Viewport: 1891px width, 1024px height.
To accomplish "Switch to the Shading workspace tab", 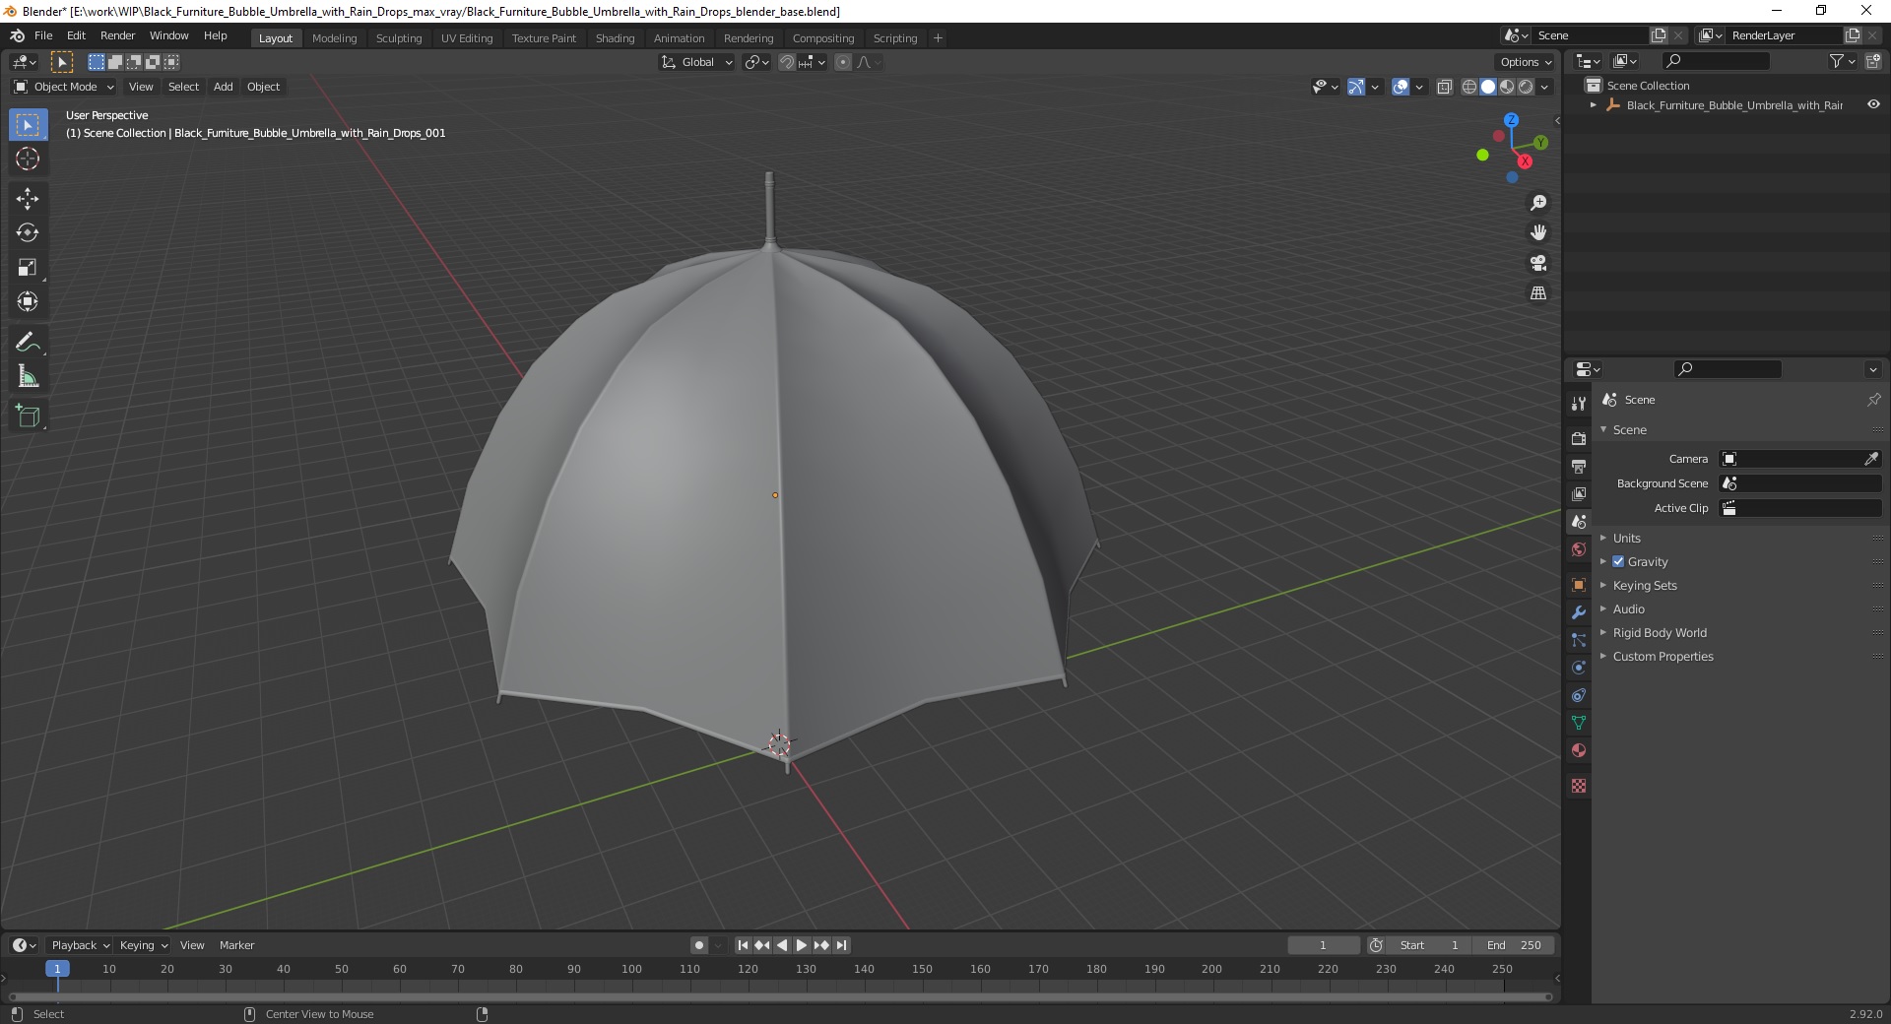I will pos(615,37).
